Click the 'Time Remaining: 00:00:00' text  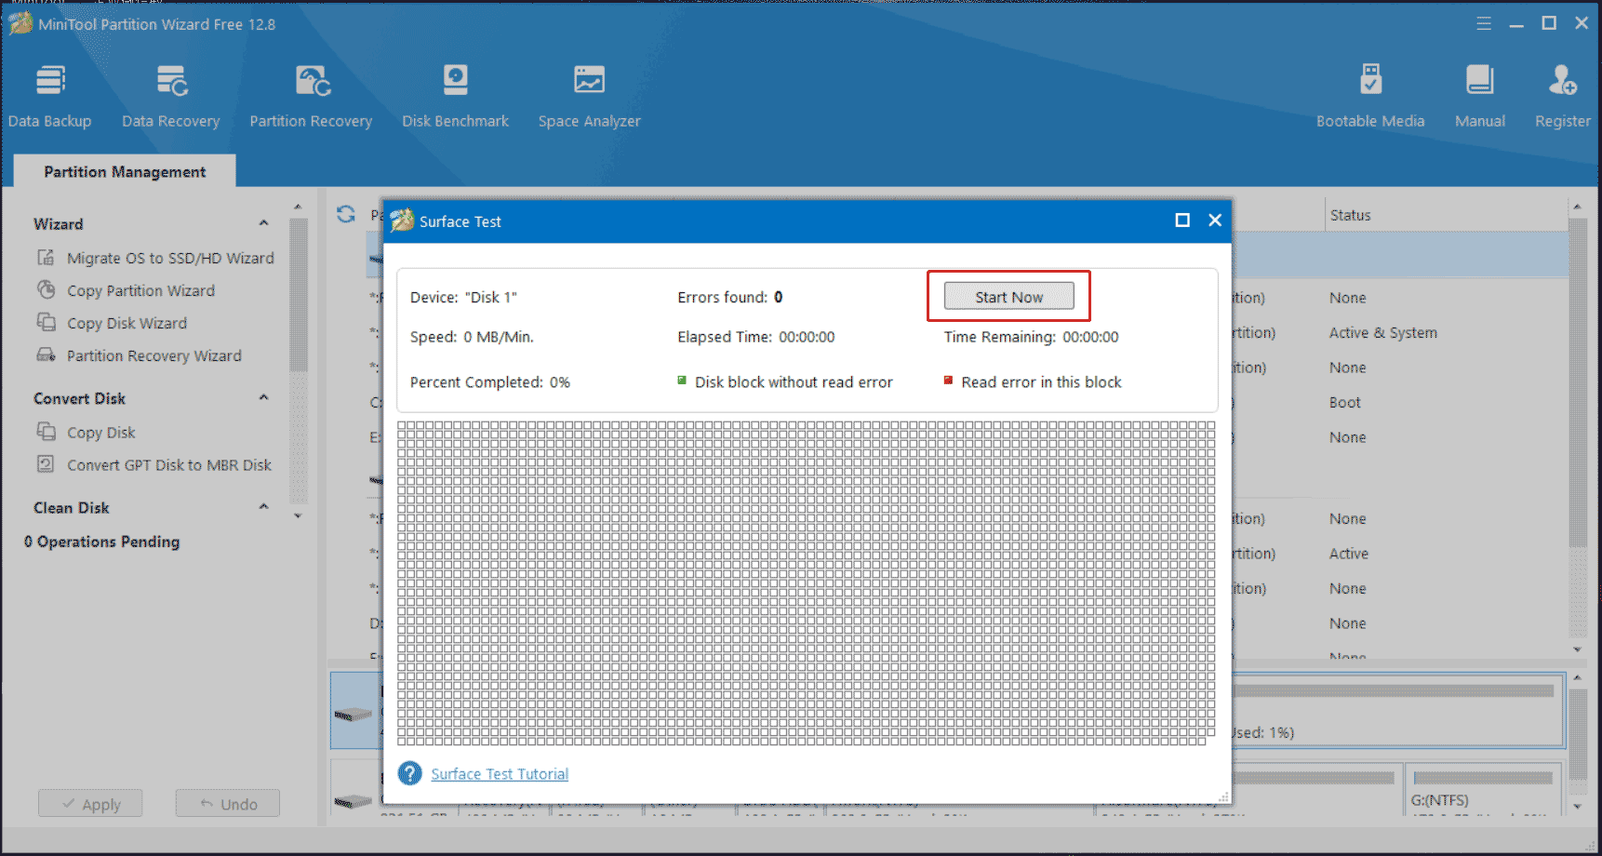[1032, 337]
